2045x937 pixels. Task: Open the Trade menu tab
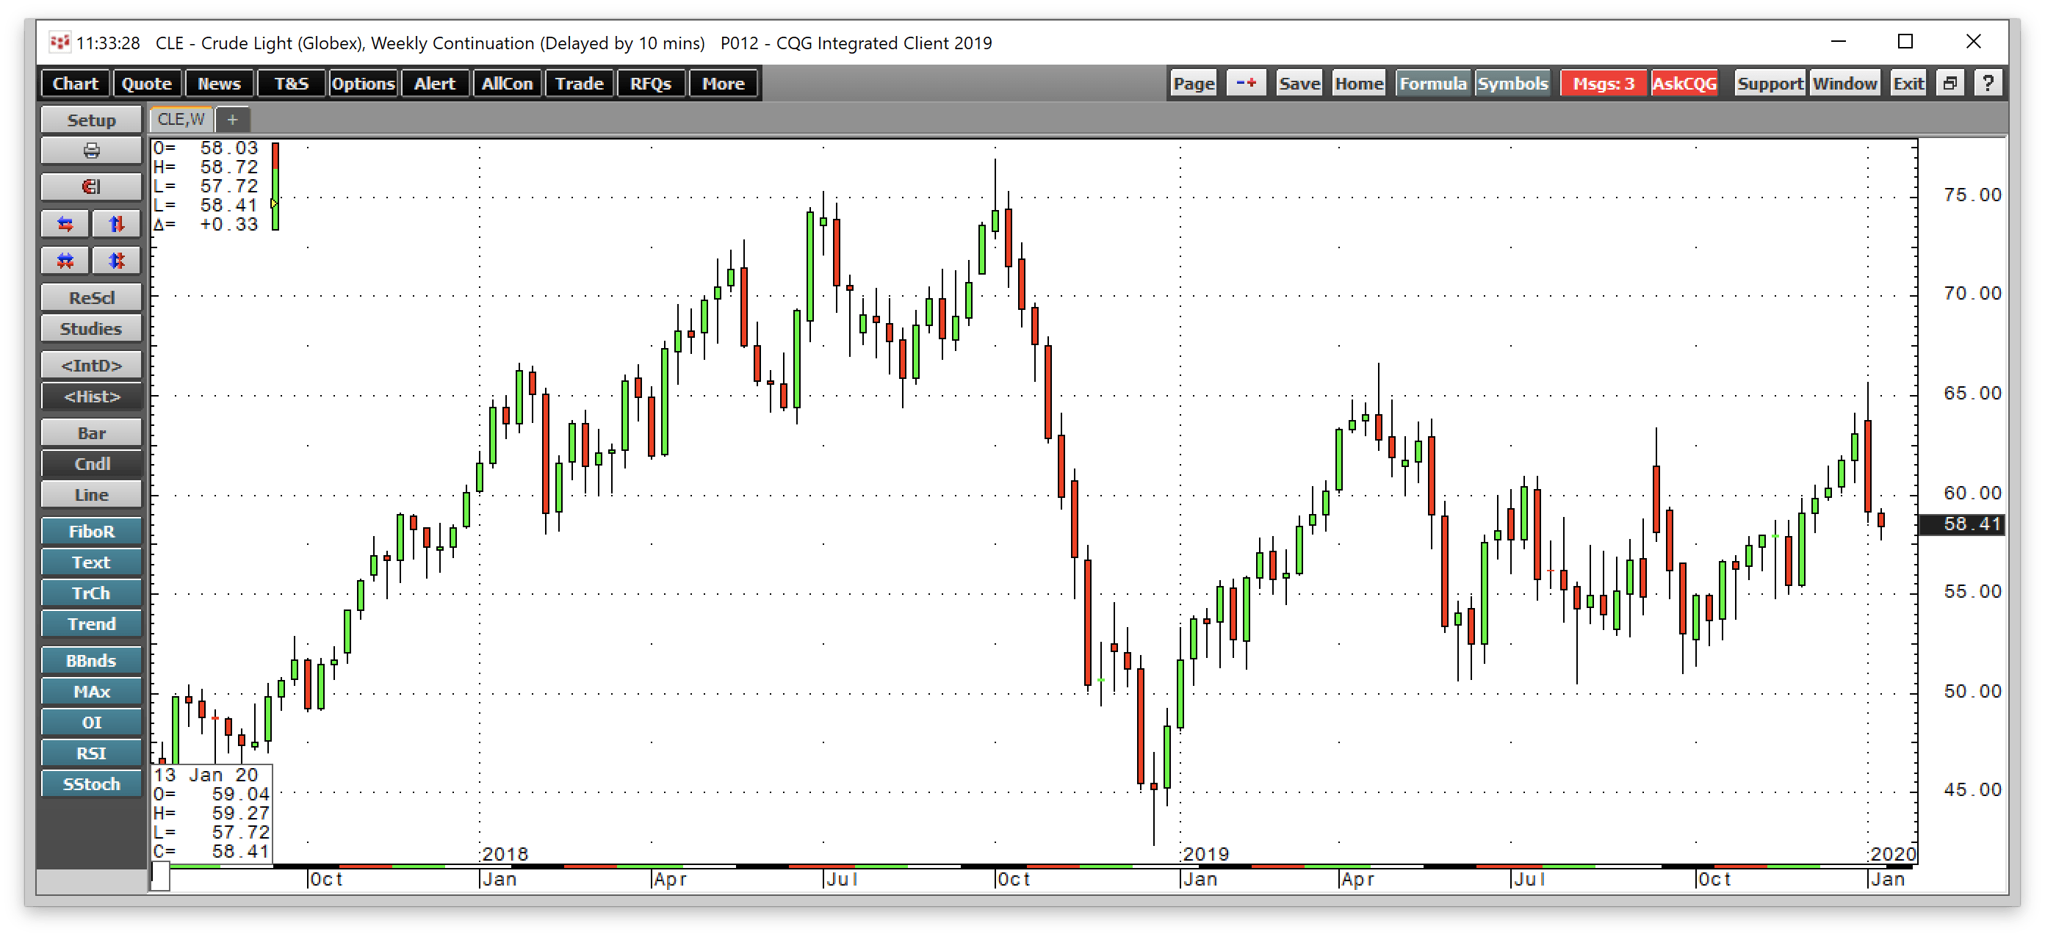tap(580, 83)
